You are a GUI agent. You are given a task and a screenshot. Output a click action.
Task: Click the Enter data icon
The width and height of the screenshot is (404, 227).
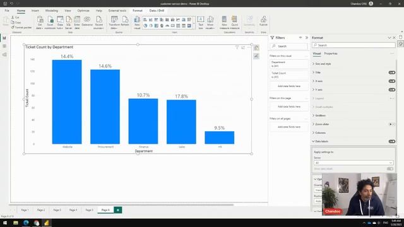77,22
